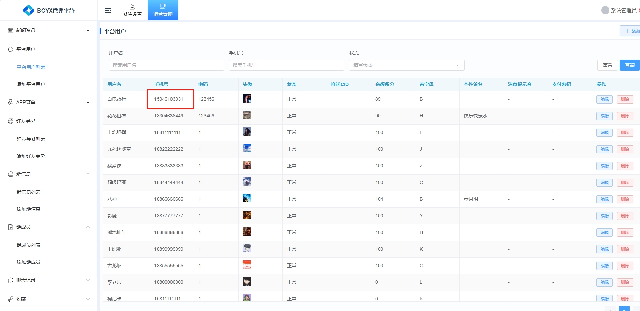The width and height of the screenshot is (640, 311).
Task: Click the APP菜单 sidebar icon
Action: (11, 102)
